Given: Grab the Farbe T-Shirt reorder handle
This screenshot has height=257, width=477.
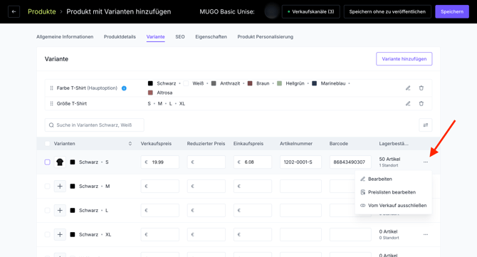Looking at the screenshot, I should tap(51, 88).
